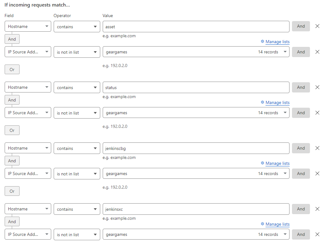Viewport: 323px width, 243px height.
Task: Click the first Or button
Action: pos(12,70)
